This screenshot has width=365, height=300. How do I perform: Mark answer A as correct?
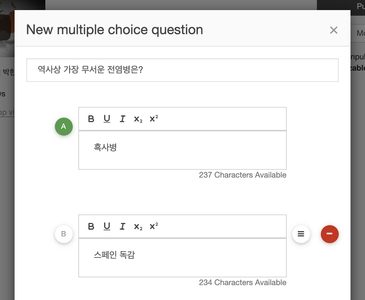64,127
